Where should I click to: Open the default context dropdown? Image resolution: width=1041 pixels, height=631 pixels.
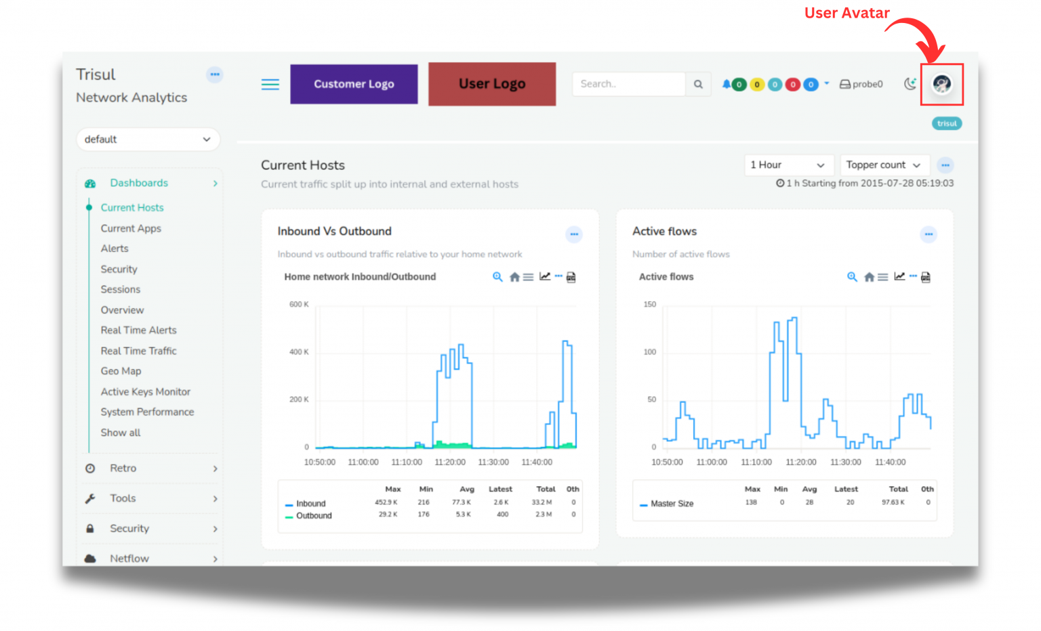click(x=148, y=139)
